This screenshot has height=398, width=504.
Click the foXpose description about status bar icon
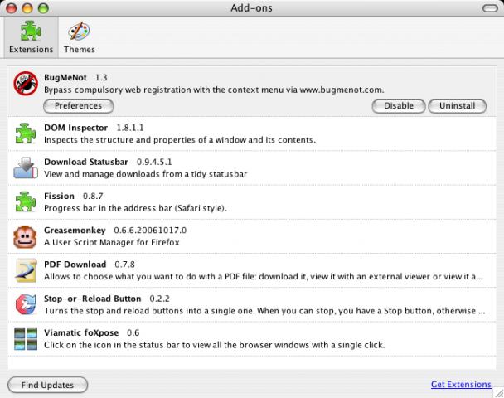215,345
